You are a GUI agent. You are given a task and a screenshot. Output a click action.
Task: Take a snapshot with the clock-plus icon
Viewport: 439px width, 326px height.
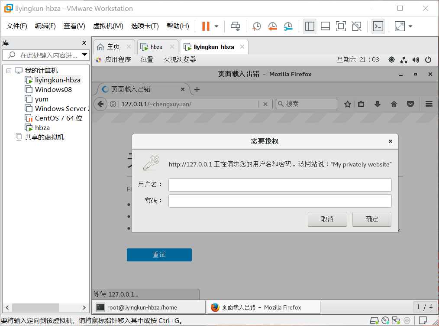pyautogui.click(x=256, y=26)
